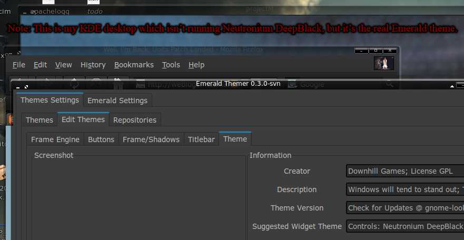Maximize the Mozilla Firefox window
This screenshot has height=240, width=464.
376,51
